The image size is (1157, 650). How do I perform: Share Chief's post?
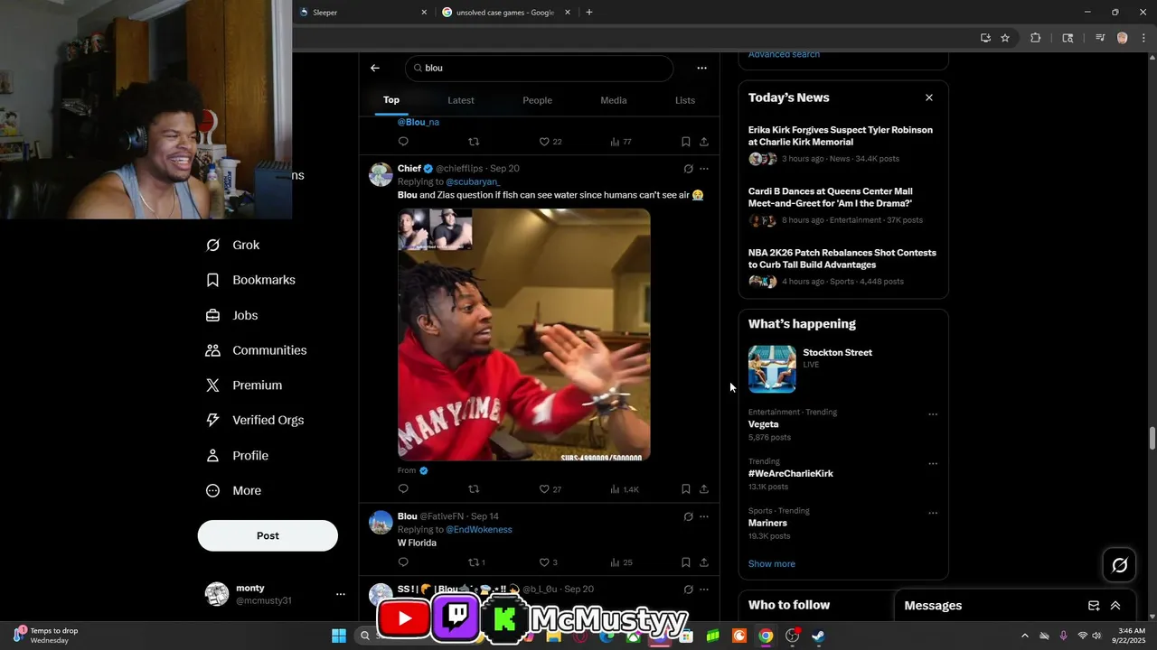coord(704,489)
